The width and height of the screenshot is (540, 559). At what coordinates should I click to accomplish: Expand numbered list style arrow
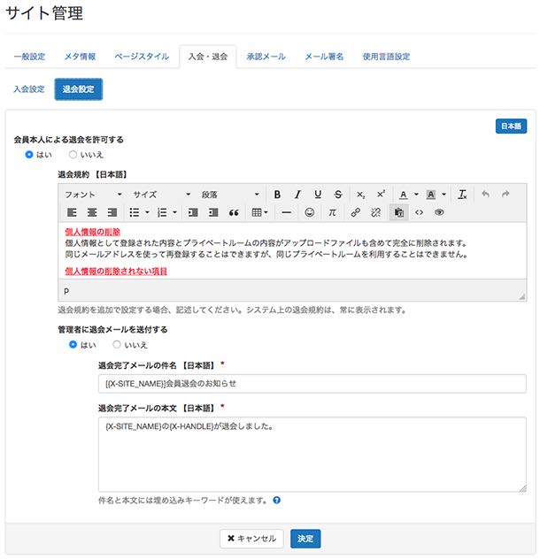tap(175, 212)
